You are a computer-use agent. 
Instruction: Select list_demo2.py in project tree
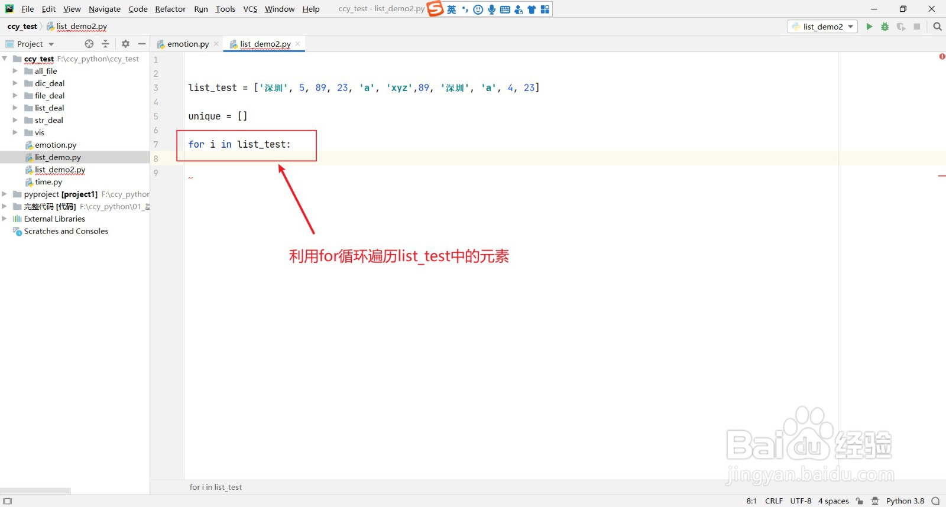point(60,170)
